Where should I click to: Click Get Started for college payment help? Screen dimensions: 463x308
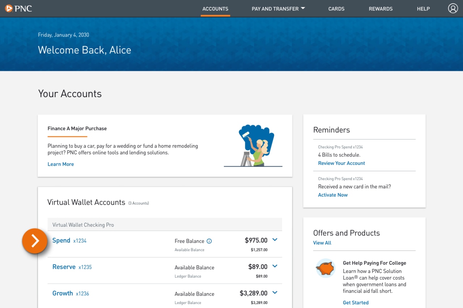[x=356, y=303]
